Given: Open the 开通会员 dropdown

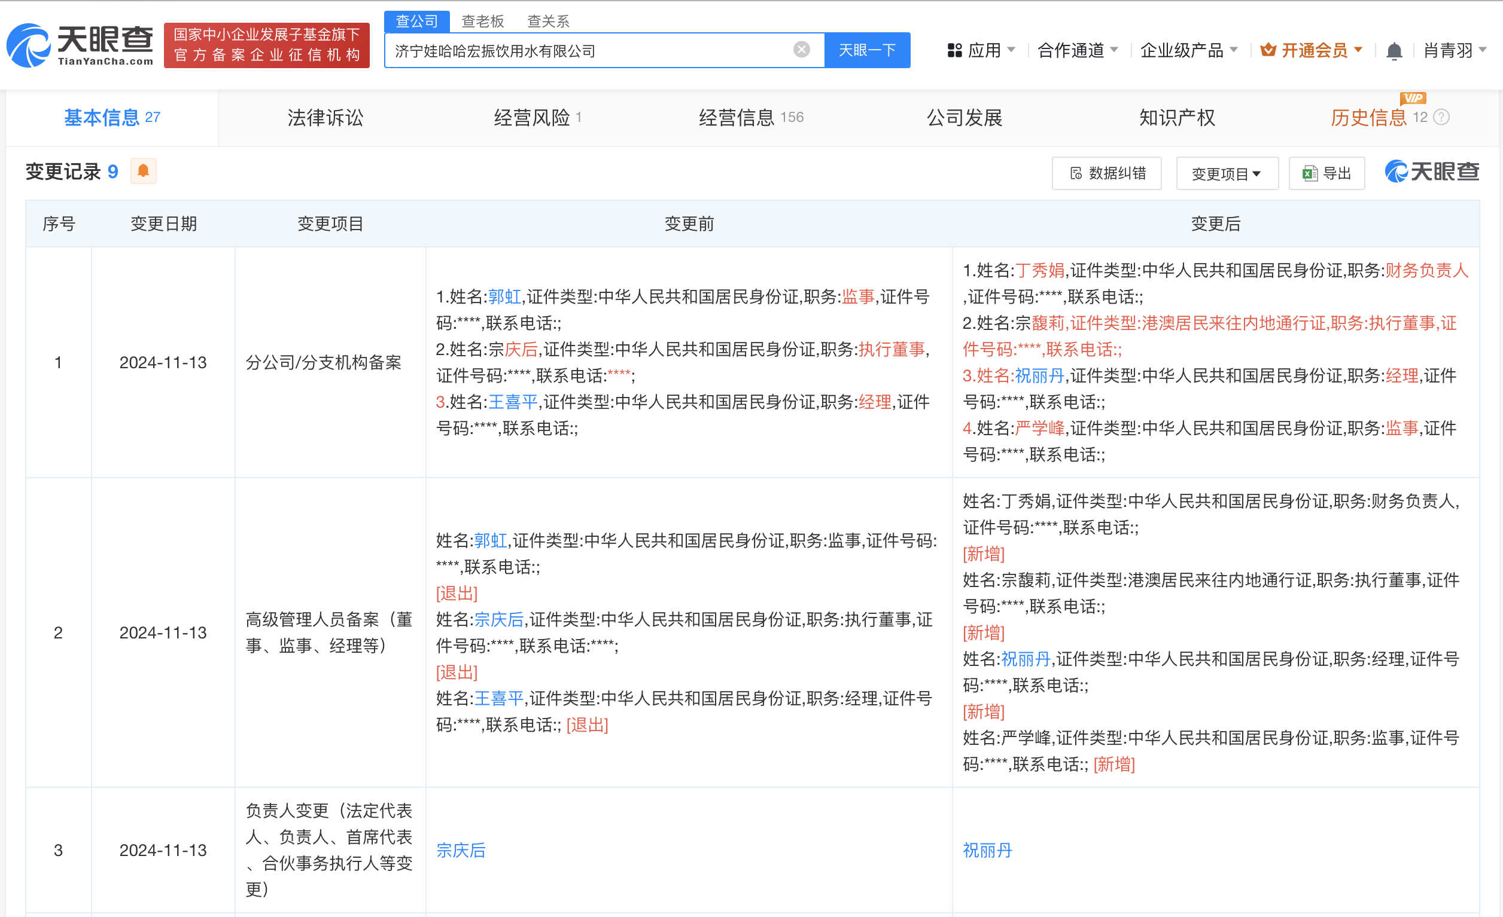Looking at the screenshot, I should [x=1312, y=50].
